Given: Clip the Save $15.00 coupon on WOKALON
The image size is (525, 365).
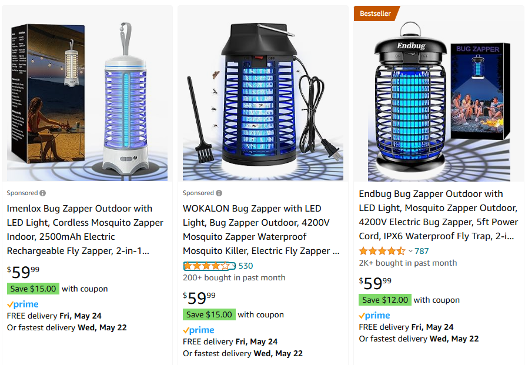Looking at the screenshot, I should tap(209, 314).
